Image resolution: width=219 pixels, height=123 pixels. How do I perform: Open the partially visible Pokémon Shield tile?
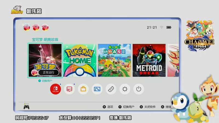pos(173,60)
